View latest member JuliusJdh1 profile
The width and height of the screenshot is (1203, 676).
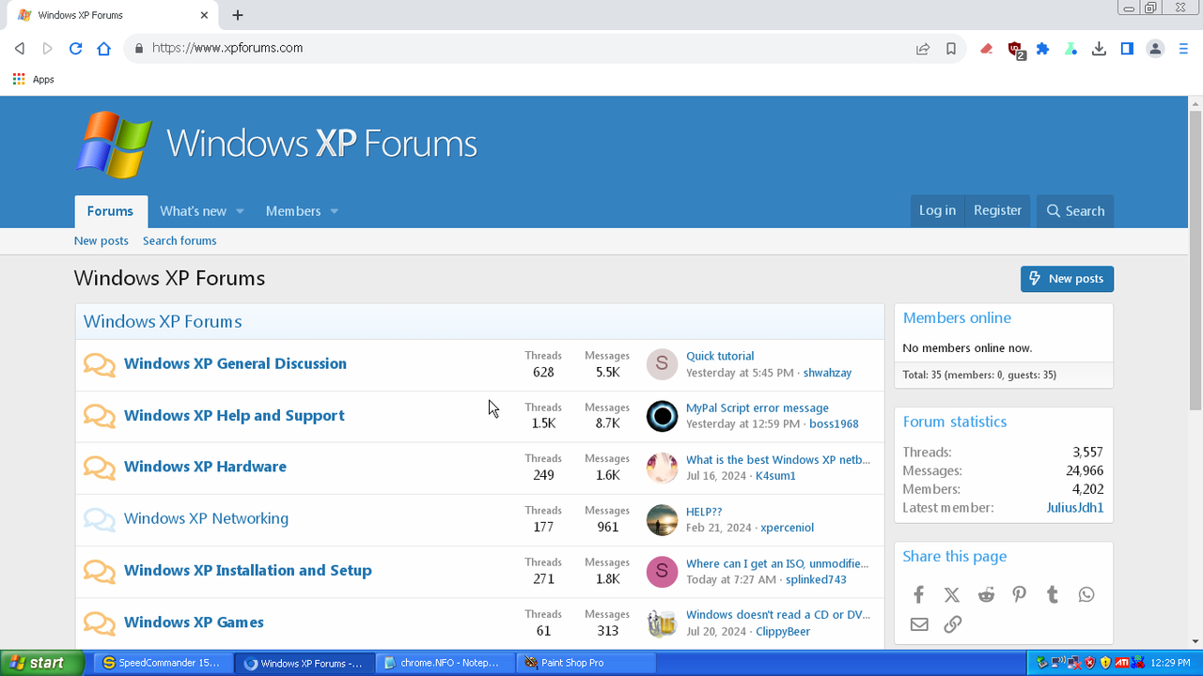coord(1075,508)
